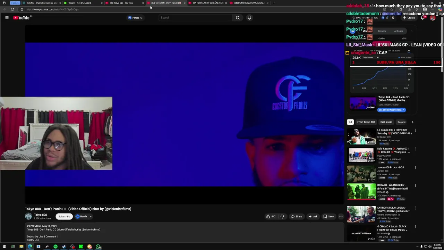Switch stats panel to Overview tab

(x=382, y=31)
